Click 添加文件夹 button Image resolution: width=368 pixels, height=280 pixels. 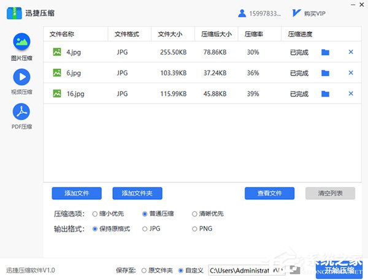tap(137, 193)
